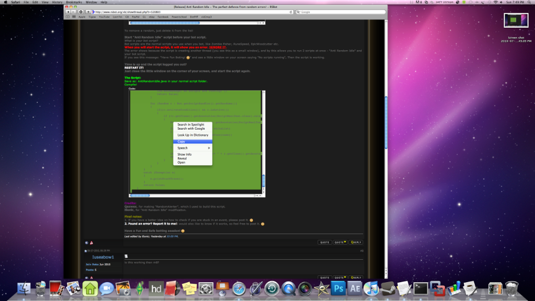Image resolution: width=535 pixels, height=301 pixels.
Task: Click the reload page icon in address bar
Action: coord(291,11)
